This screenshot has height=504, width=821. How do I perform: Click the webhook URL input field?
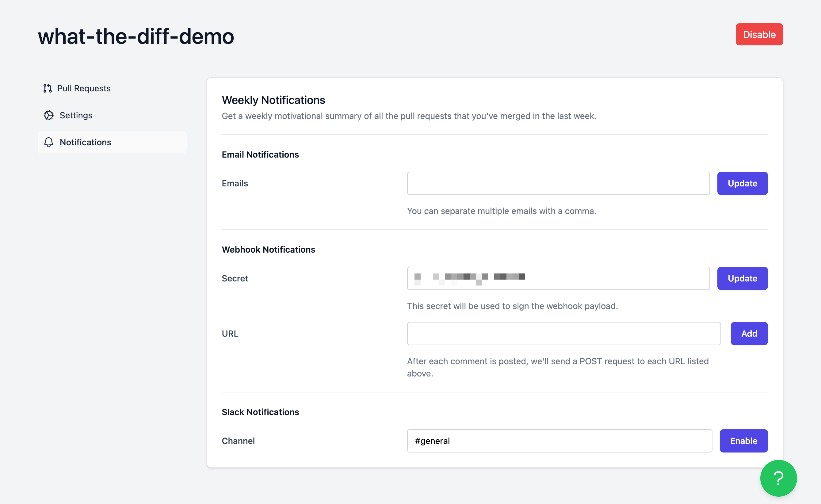point(563,333)
